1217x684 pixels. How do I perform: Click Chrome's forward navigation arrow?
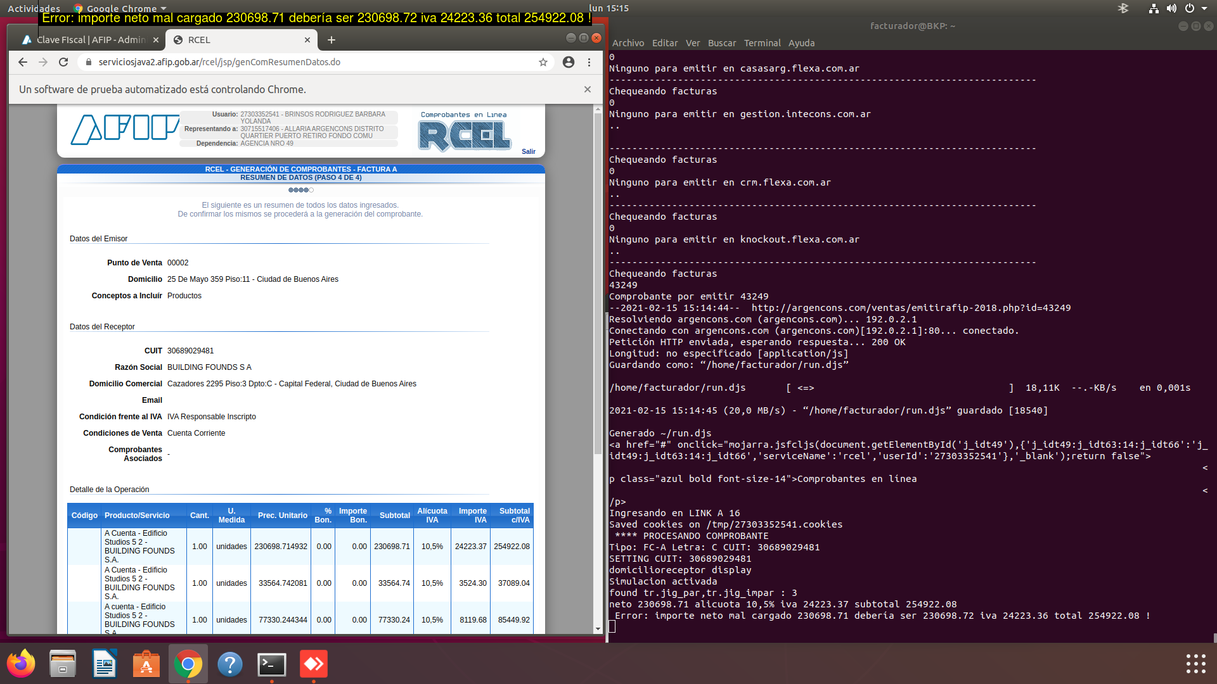point(43,62)
